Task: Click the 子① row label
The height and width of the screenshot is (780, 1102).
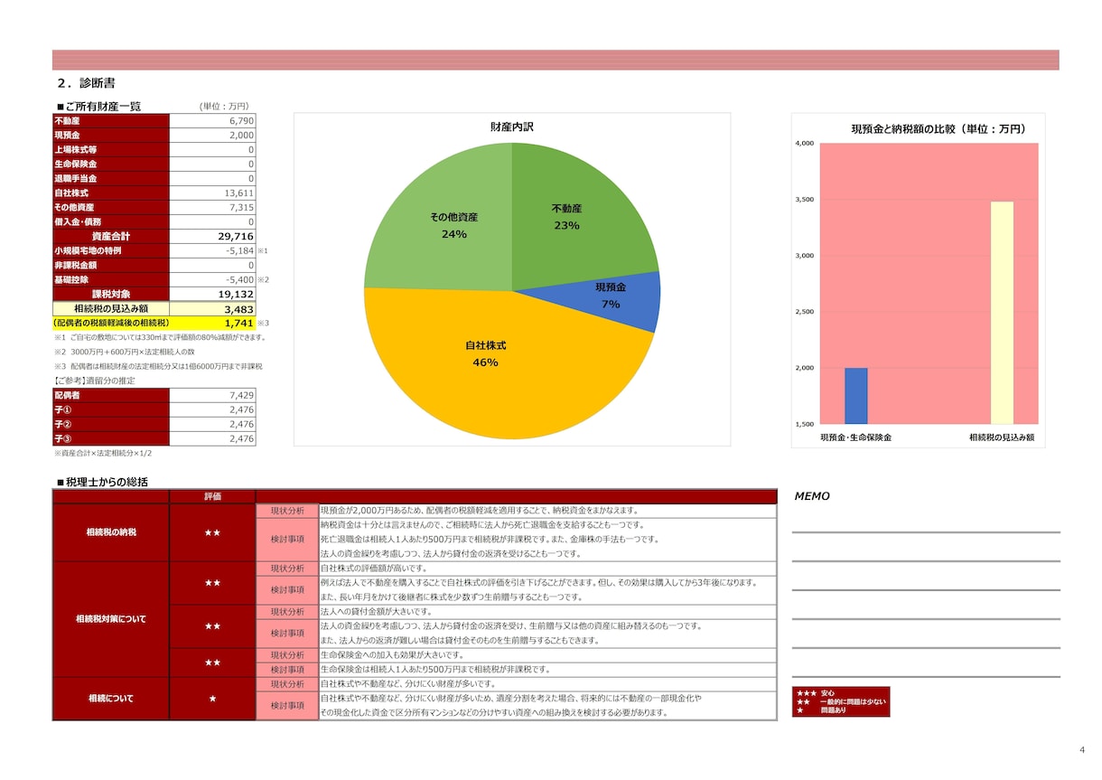Action: (111, 410)
